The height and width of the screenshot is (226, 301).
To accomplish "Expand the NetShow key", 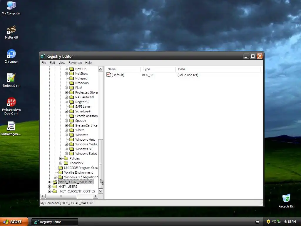I will (x=66, y=74).
